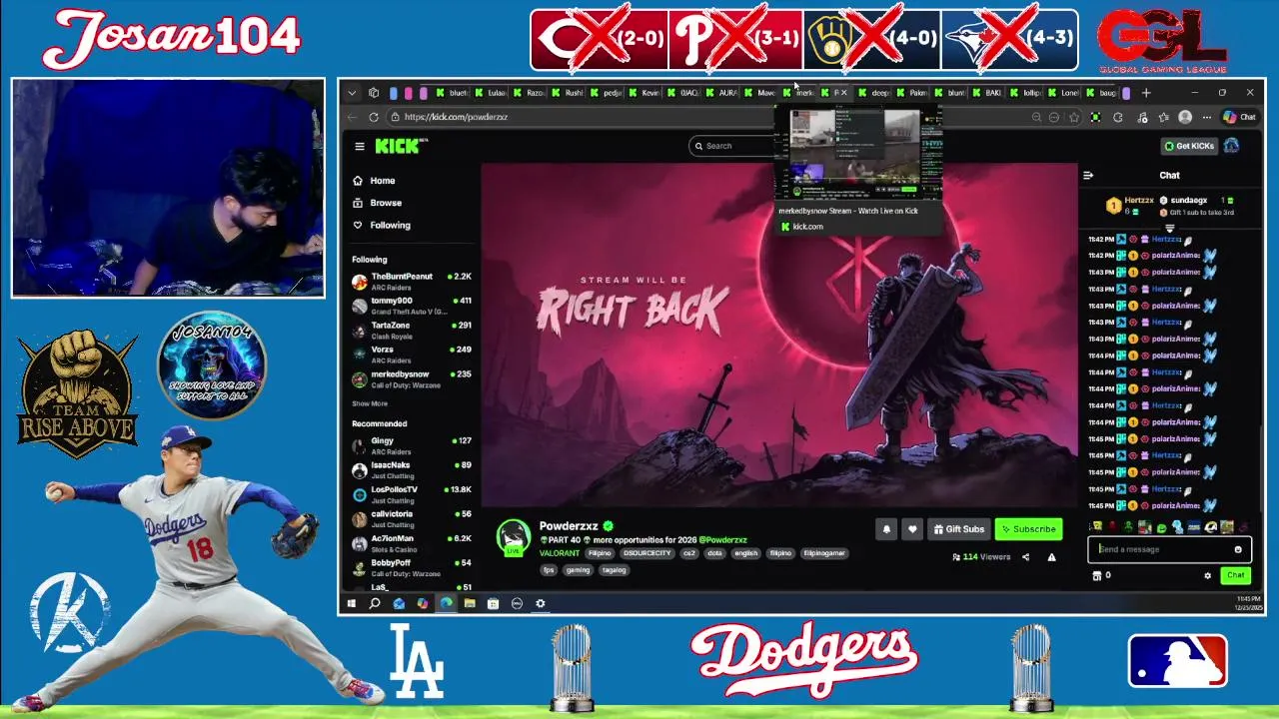Click the Powderzxz streamer avatar
The width and height of the screenshot is (1279, 719).
point(514,536)
